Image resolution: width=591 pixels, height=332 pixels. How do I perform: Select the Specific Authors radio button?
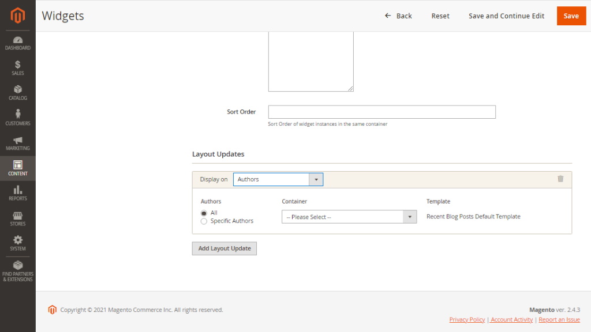pyautogui.click(x=204, y=221)
